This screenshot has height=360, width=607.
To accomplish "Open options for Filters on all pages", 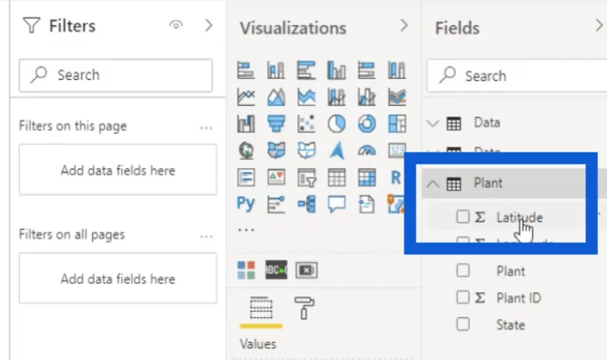I will click(206, 236).
